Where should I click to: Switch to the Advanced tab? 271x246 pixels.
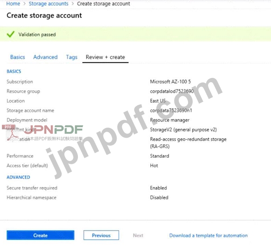tap(45, 57)
